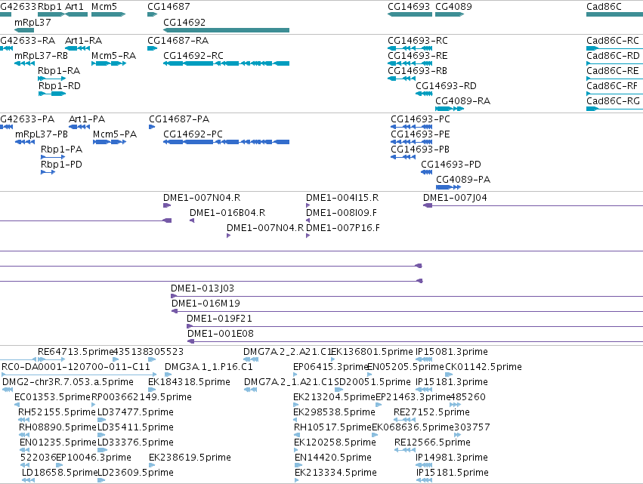
Task: Click the DME1-007J04 clone label
Action: [x=455, y=198]
